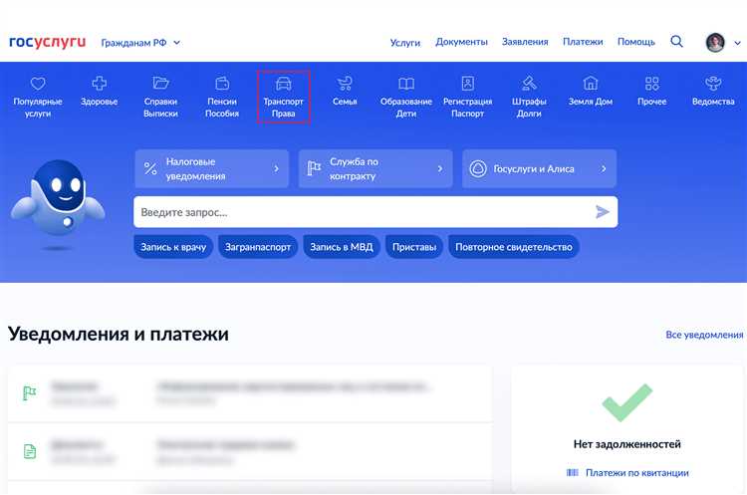
Task: Open Education and Children book icon
Action: pos(406,85)
